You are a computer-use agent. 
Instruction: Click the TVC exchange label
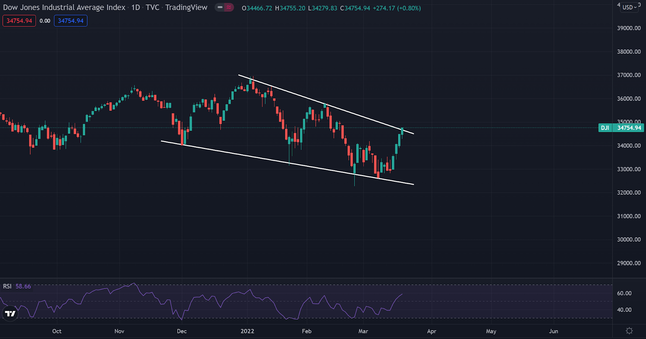(153, 7)
